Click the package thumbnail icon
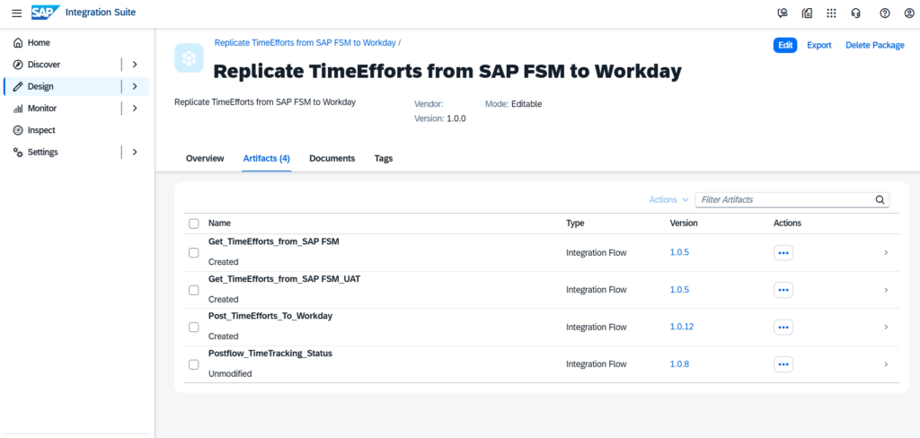This screenshot has width=920, height=438. tap(189, 58)
